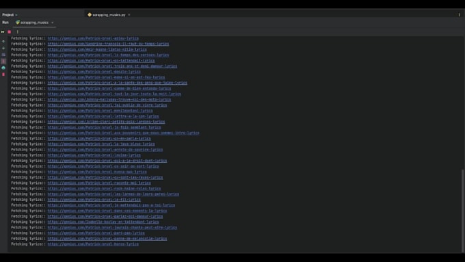
Task: Open the on-en-parle lyrics link
Action: (x=99, y=139)
